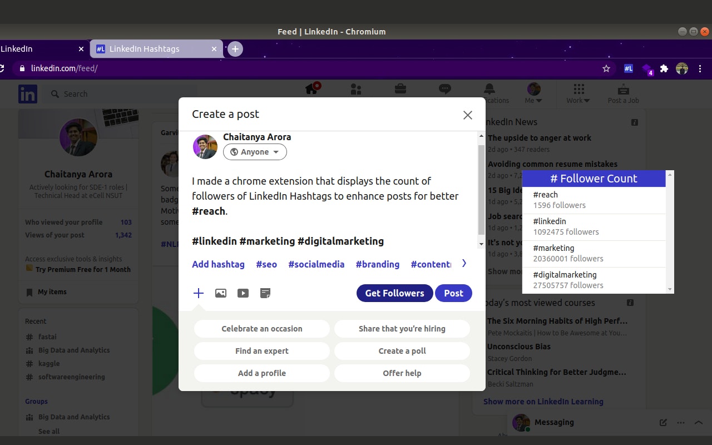Viewport: 712px width, 445px height.
Task: Choose Share that you're hiring option
Action: pos(402,329)
